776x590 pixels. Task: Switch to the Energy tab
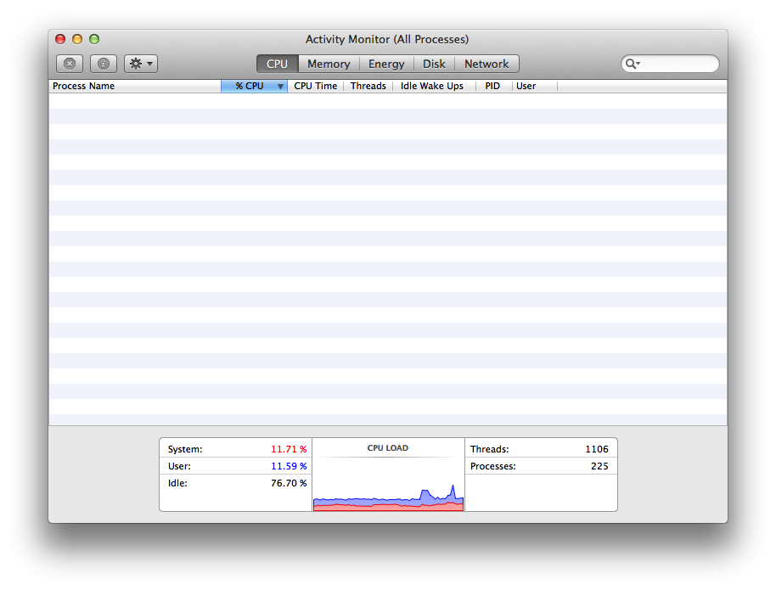[x=386, y=63]
